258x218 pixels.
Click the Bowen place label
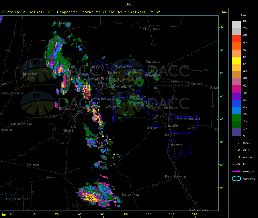[191, 128]
